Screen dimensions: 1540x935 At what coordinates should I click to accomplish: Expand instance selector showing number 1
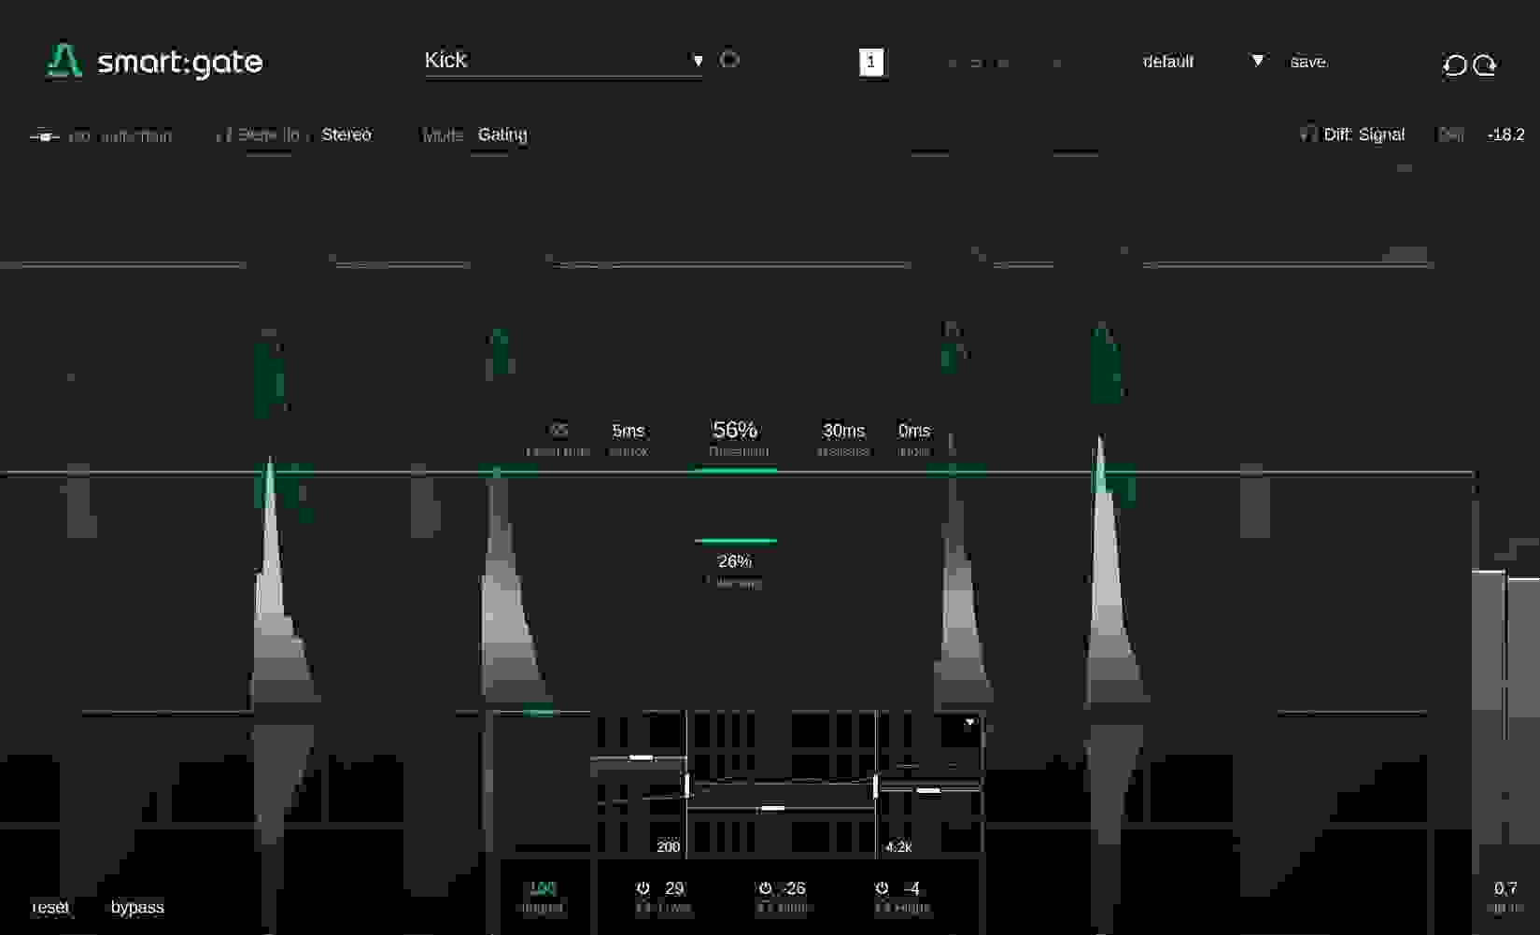(x=871, y=62)
